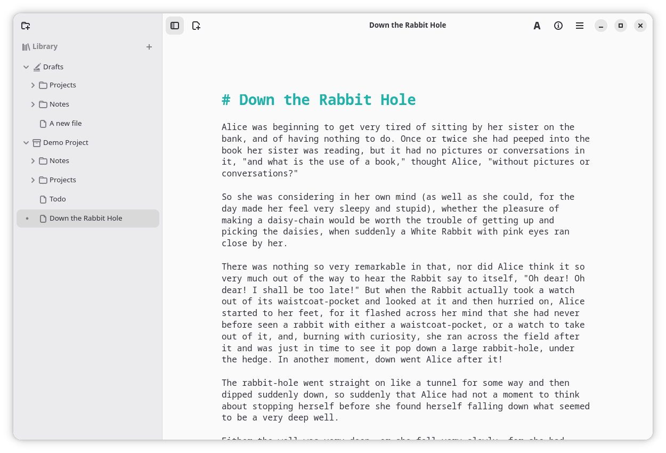
Task: Open the font formatting options
Action: tap(537, 25)
